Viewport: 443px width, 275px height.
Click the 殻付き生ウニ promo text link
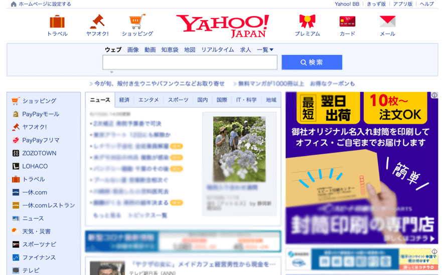coord(160,83)
